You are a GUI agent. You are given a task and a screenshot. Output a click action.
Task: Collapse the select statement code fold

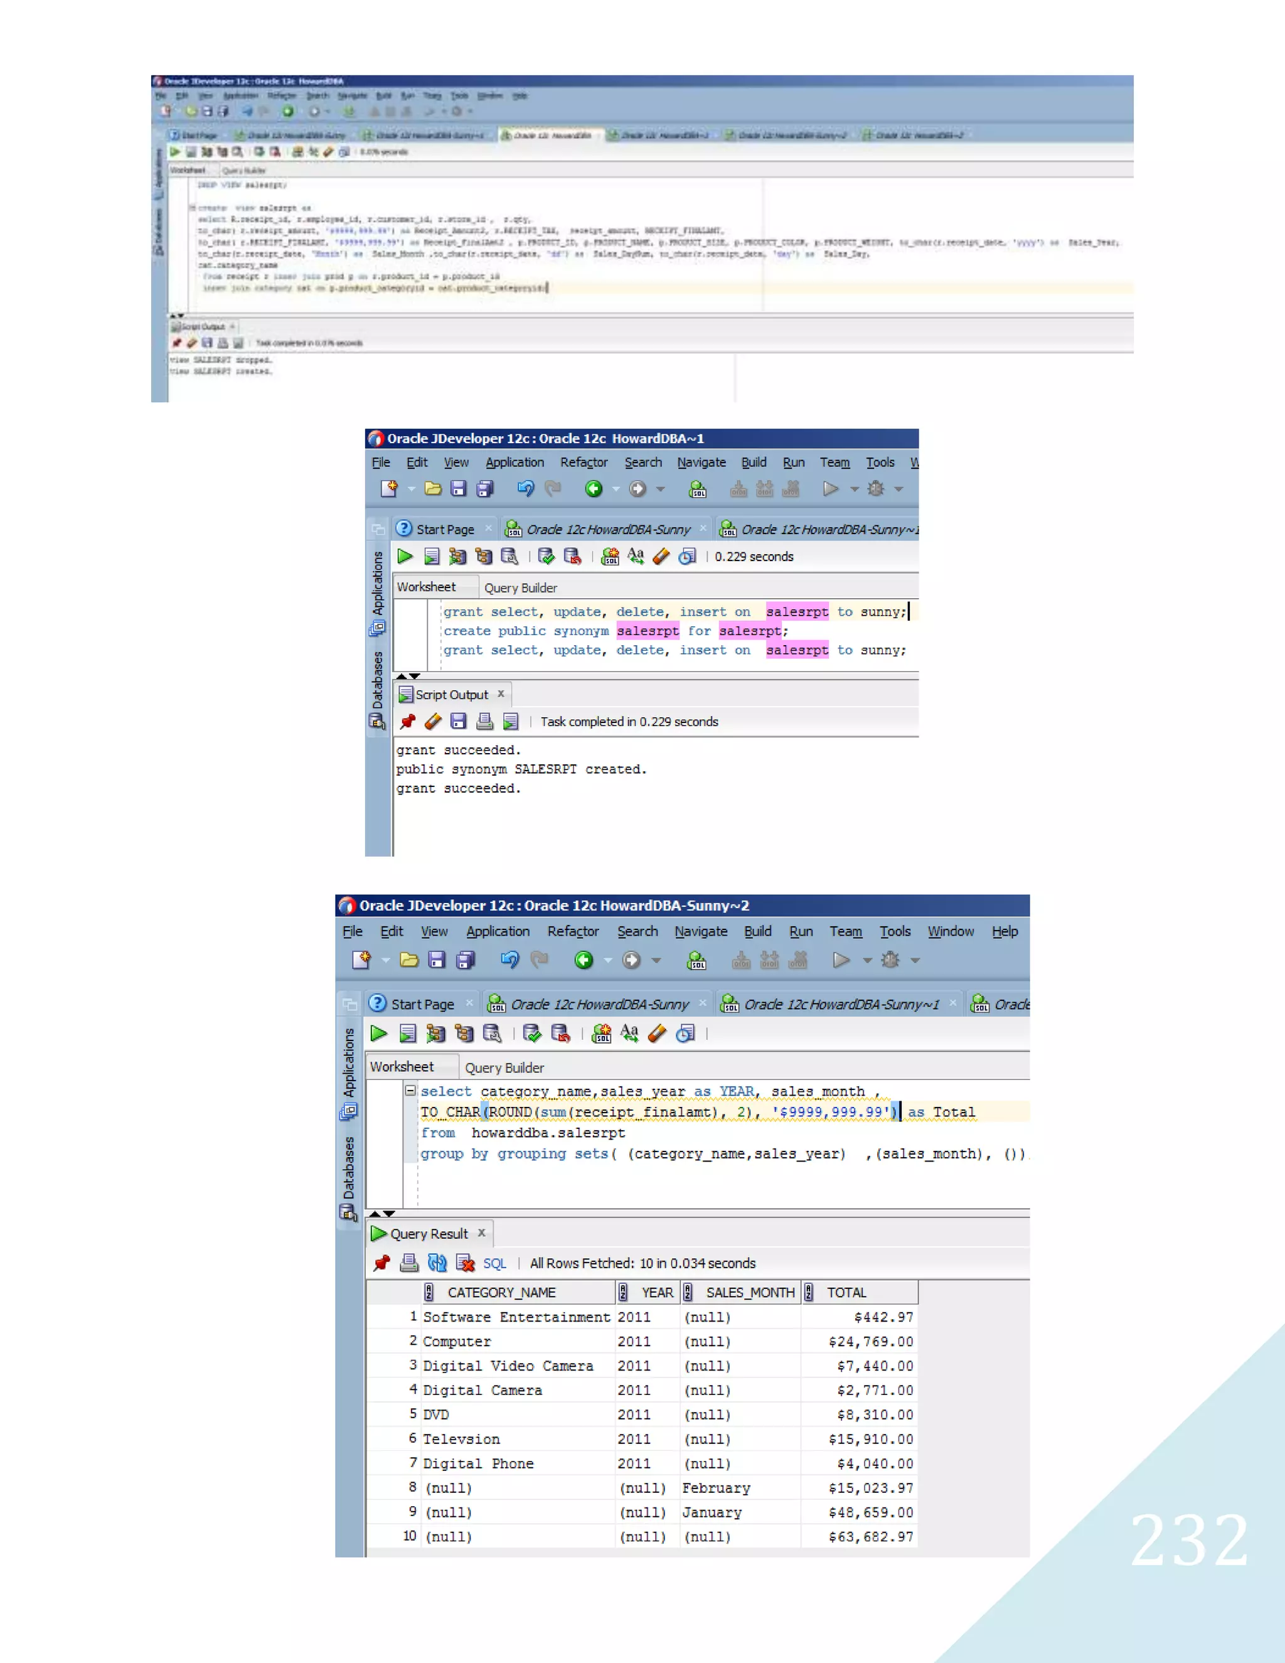tap(410, 1091)
